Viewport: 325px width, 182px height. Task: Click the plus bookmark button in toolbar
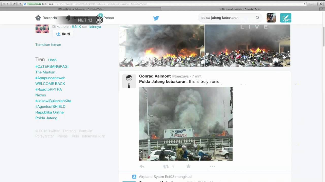click(x=20, y=4)
